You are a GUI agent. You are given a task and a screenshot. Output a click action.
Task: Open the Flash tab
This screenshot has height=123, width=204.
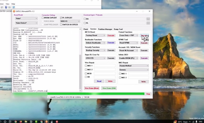coord(86,29)
